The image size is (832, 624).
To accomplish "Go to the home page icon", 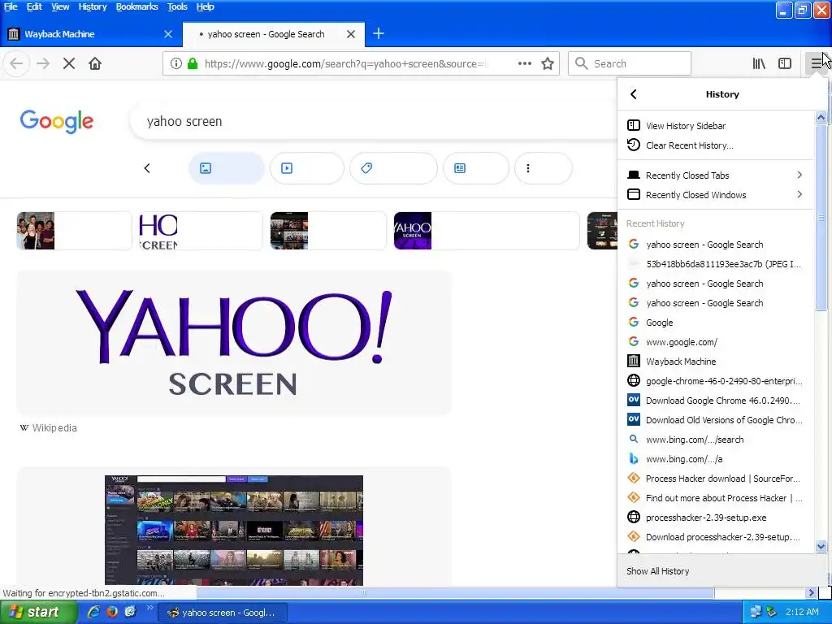I will (x=95, y=63).
